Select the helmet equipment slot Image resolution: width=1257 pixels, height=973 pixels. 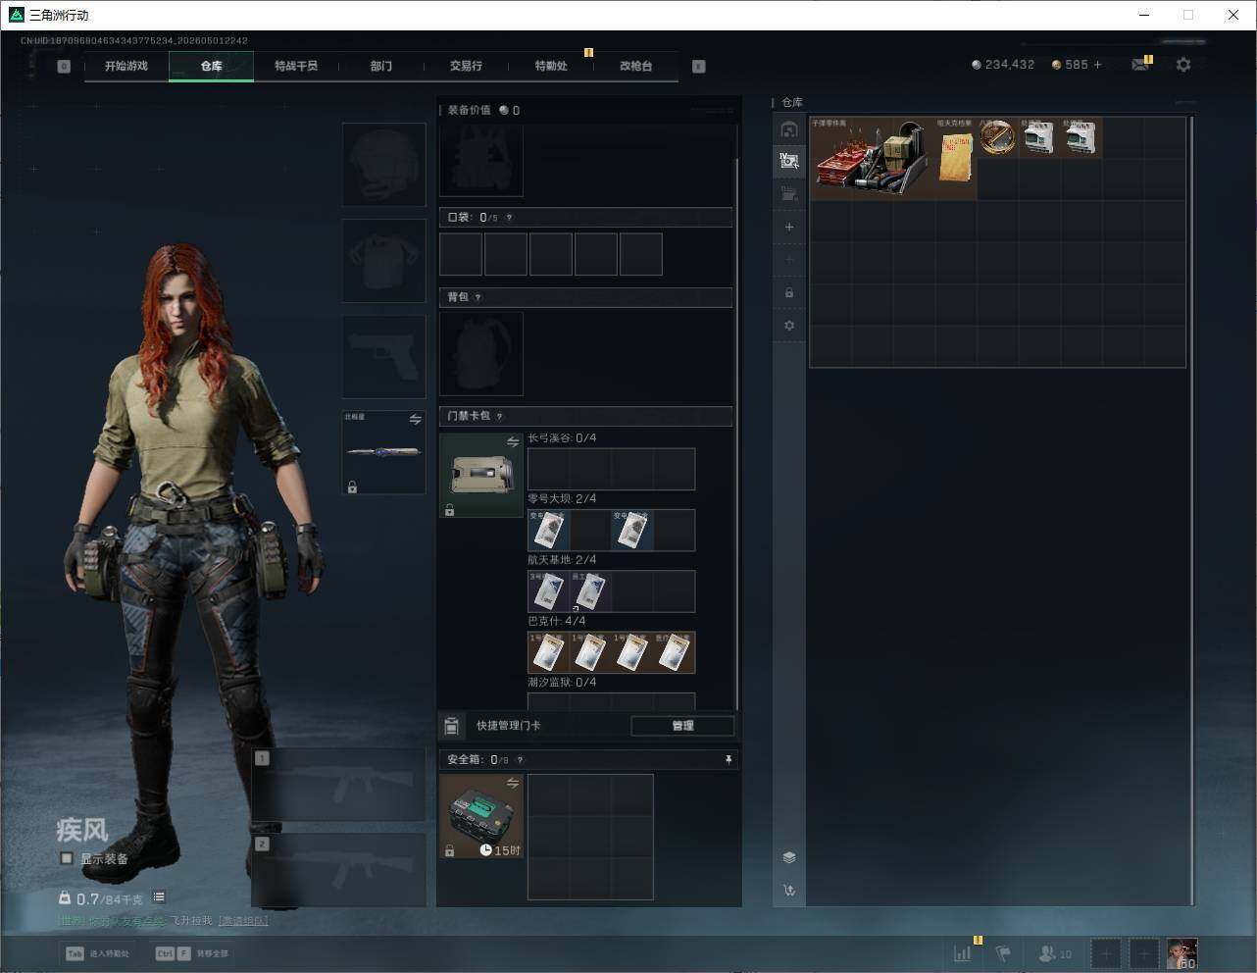coord(384,165)
